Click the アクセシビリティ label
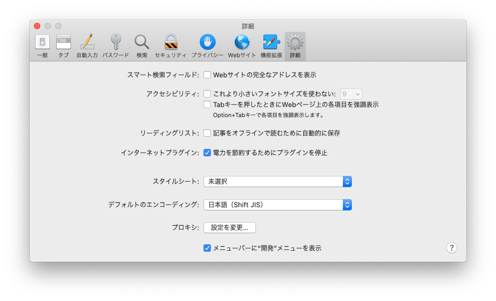The image size is (496, 301). 173,94
